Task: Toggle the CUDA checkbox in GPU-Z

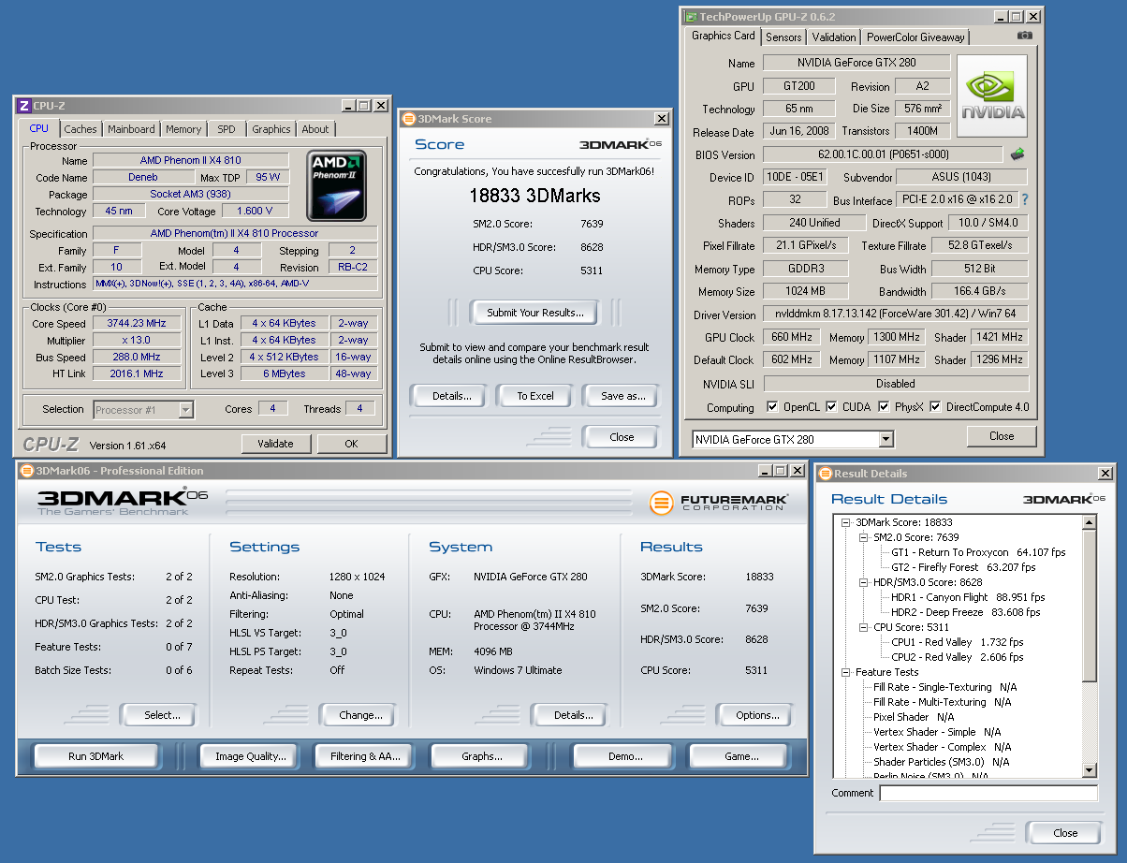Action: (831, 407)
